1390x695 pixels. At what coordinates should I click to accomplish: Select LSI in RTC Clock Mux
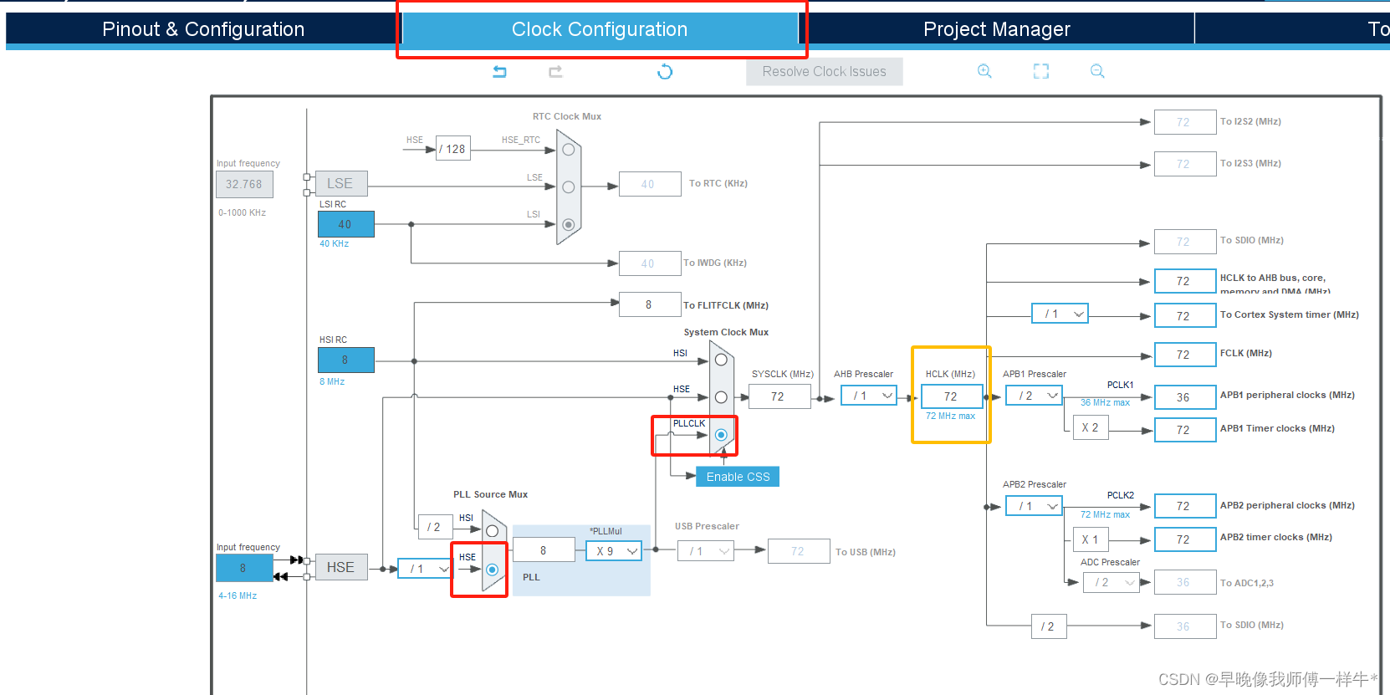tap(569, 224)
